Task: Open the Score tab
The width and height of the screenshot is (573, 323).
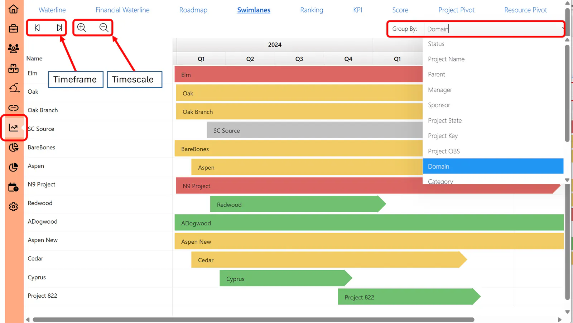Action: point(400,10)
